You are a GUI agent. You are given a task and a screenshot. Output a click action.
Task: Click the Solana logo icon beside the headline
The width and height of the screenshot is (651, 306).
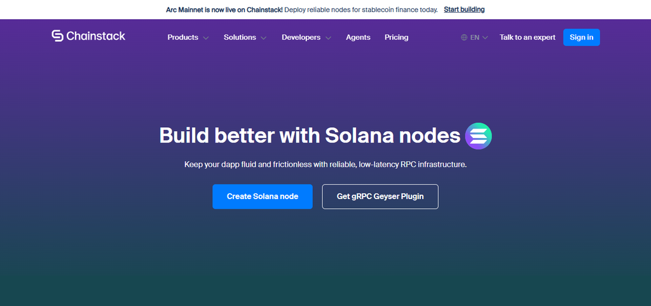[x=478, y=136]
